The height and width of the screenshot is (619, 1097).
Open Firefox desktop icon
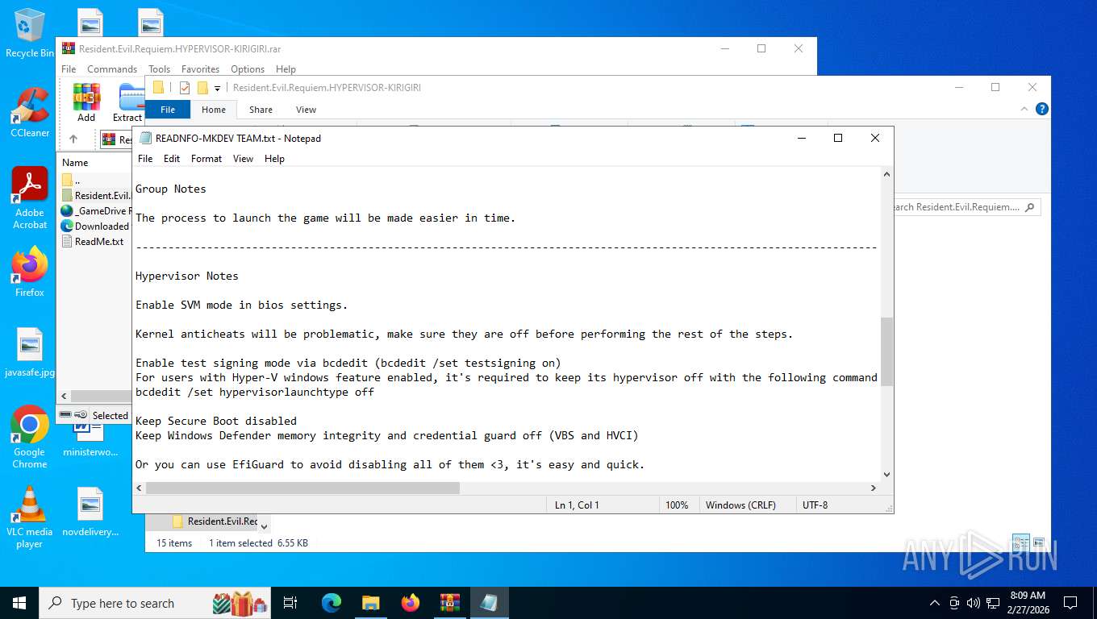[30, 272]
